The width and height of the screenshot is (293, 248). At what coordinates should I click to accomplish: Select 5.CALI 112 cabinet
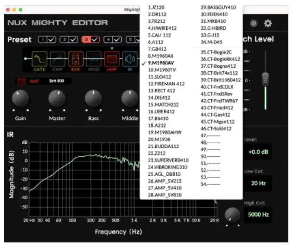159,35
